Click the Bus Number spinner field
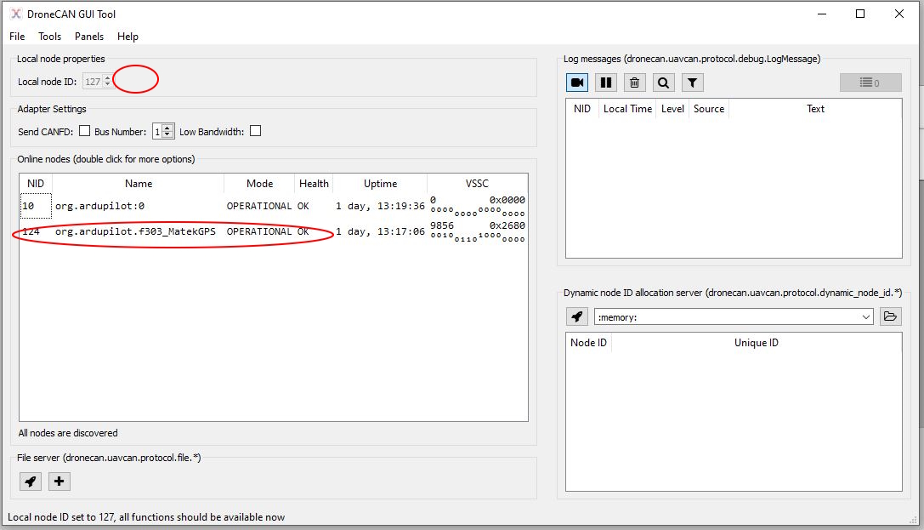This screenshot has height=530, width=924. point(158,132)
